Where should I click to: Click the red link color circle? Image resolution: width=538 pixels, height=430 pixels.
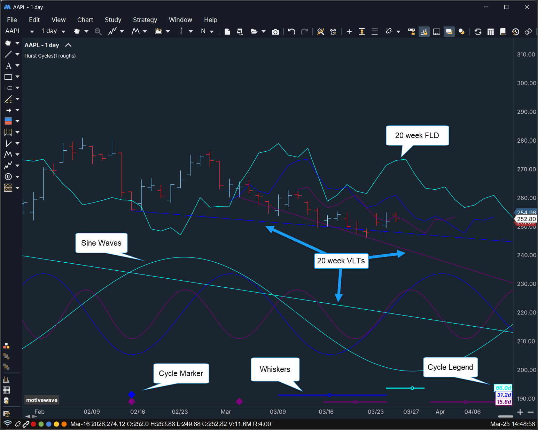click(34, 424)
